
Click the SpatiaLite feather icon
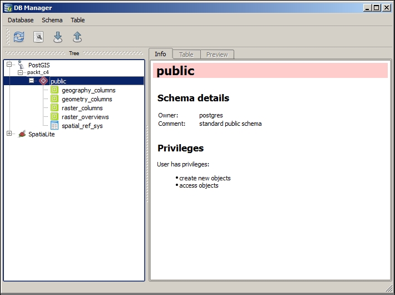(22, 134)
